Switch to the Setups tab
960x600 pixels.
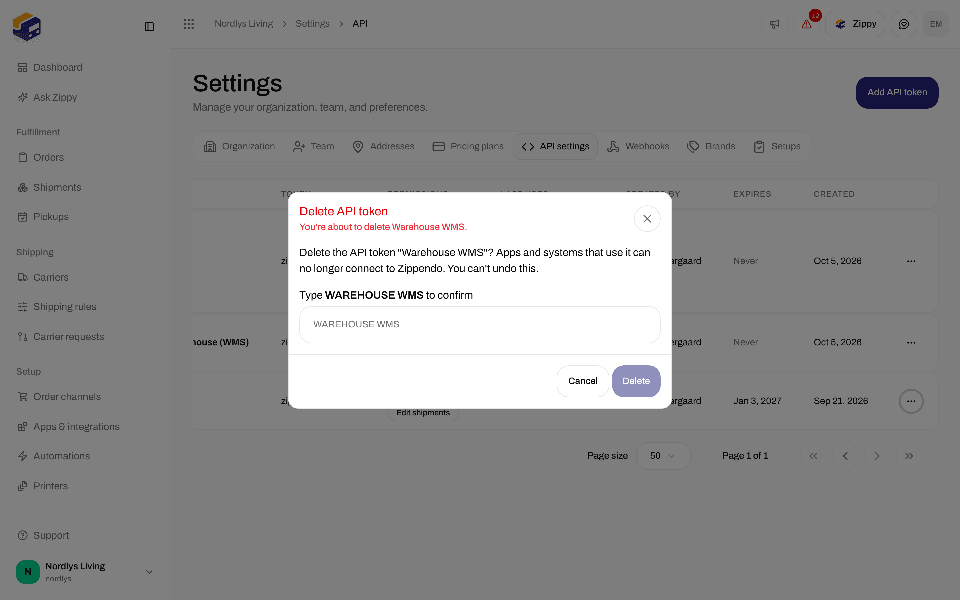tap(778, 146)
